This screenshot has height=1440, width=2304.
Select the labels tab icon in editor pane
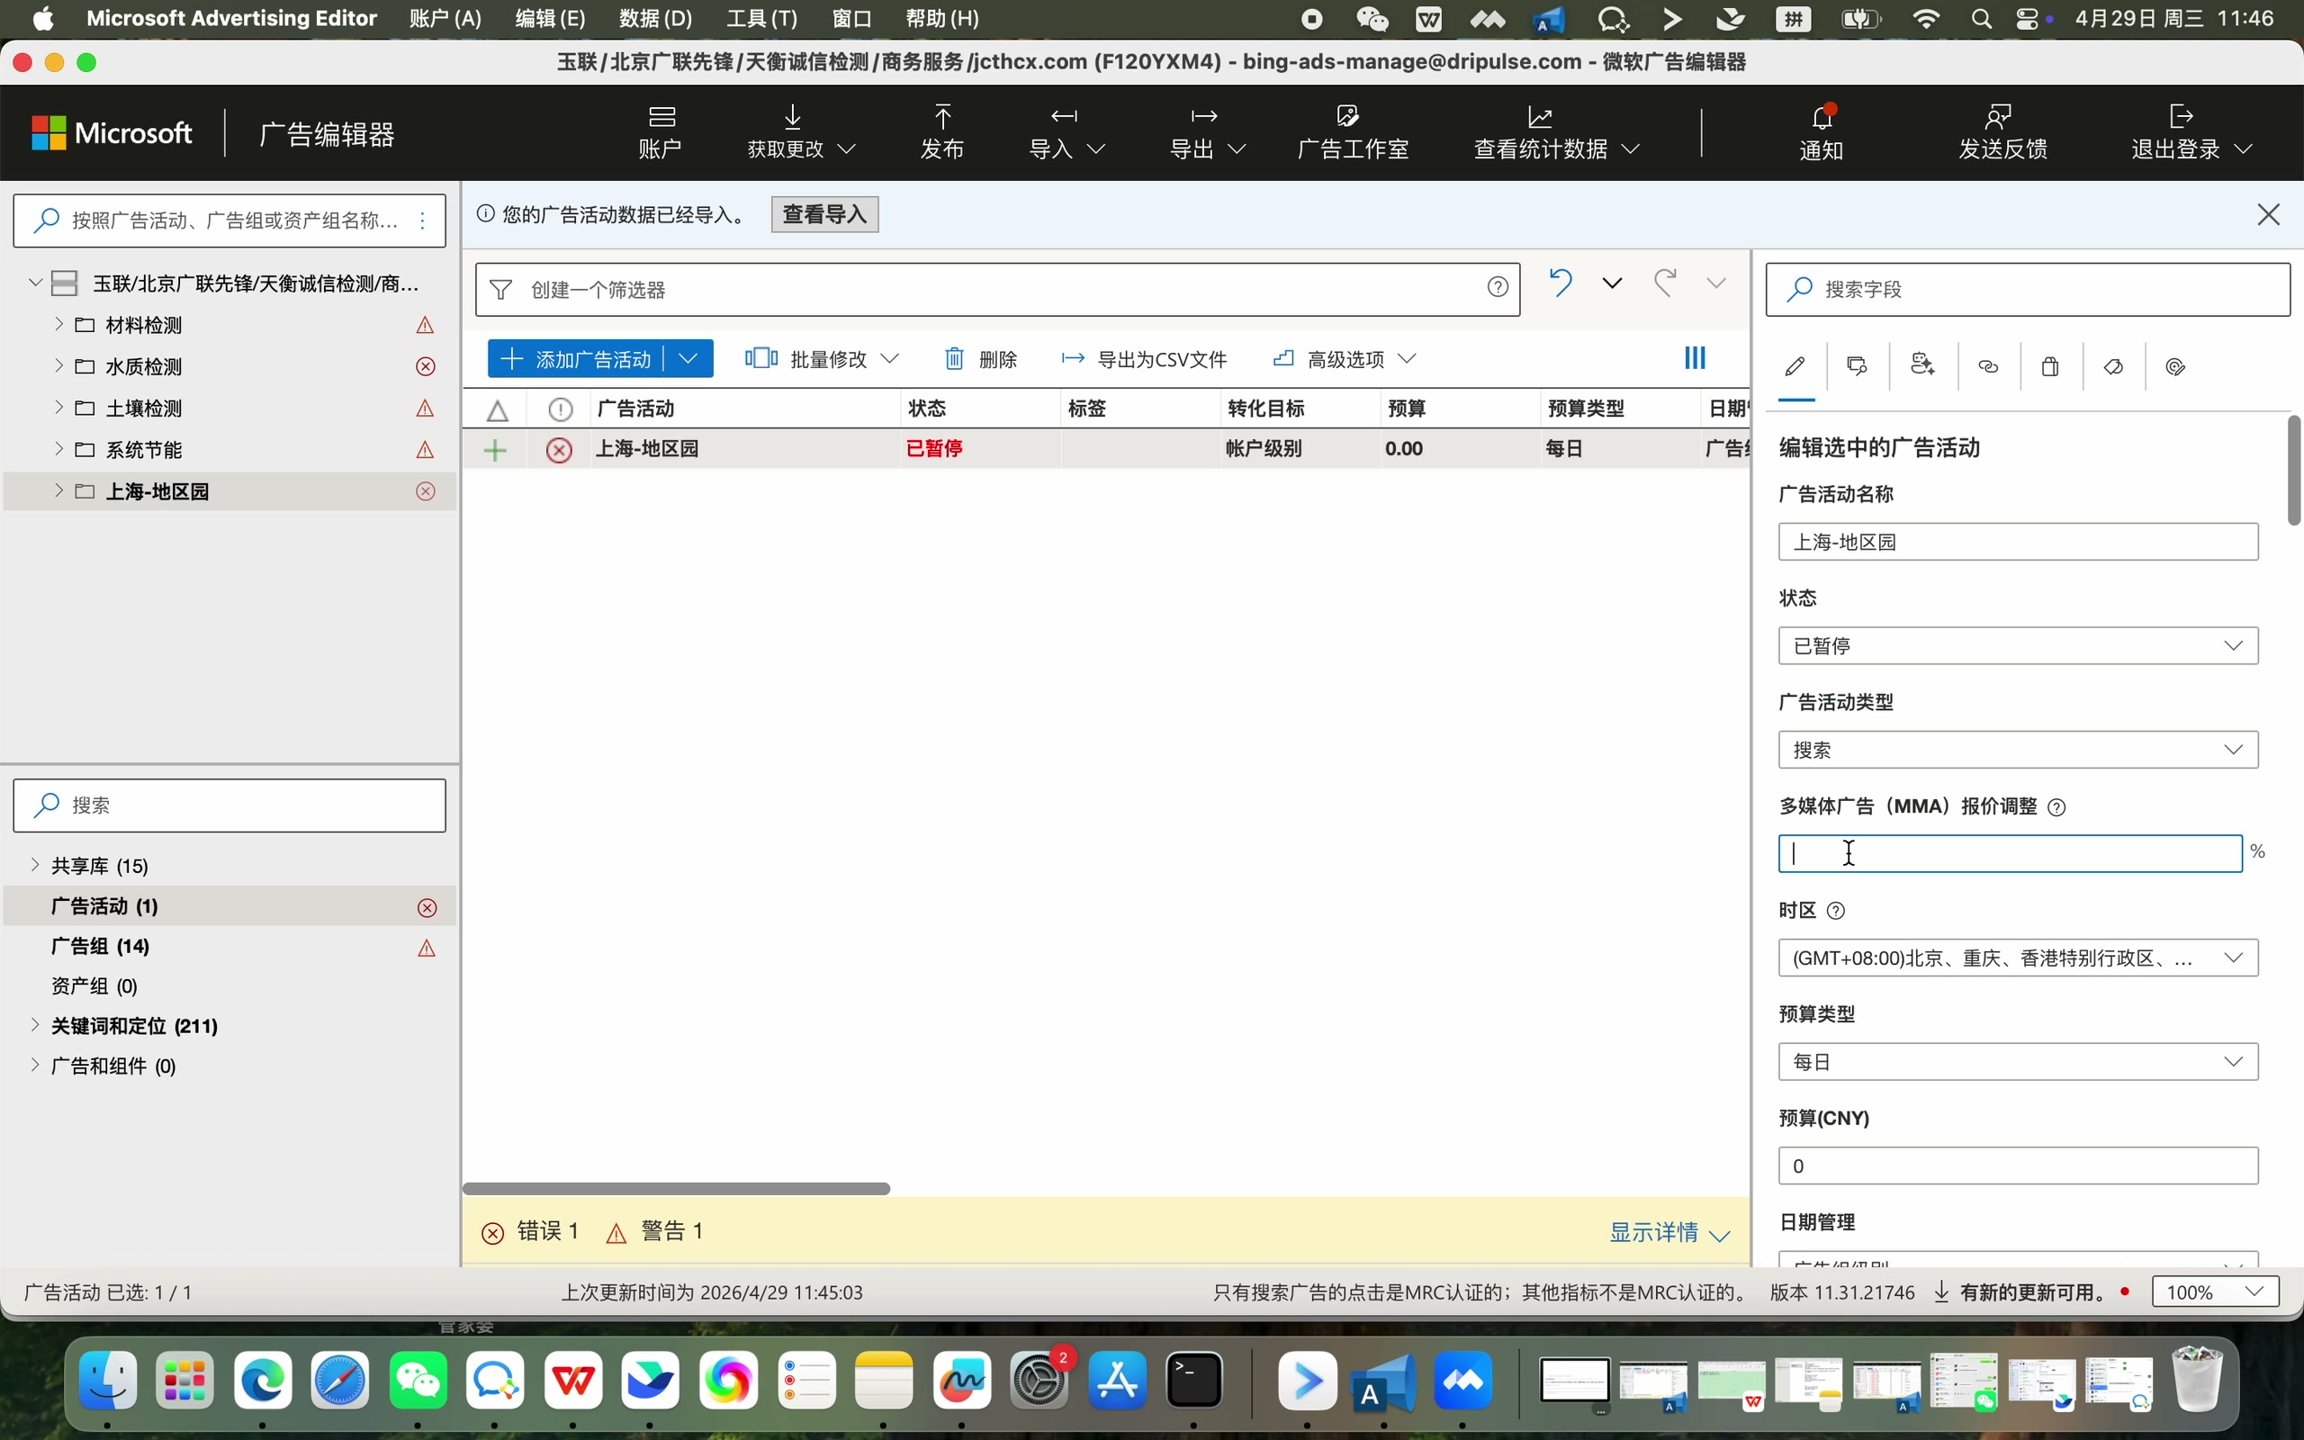click(x=1857, y=366)
